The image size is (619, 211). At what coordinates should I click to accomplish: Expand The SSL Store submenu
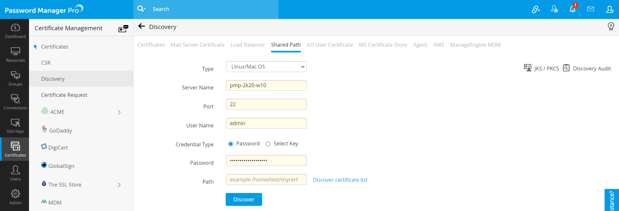click(119, 185)
